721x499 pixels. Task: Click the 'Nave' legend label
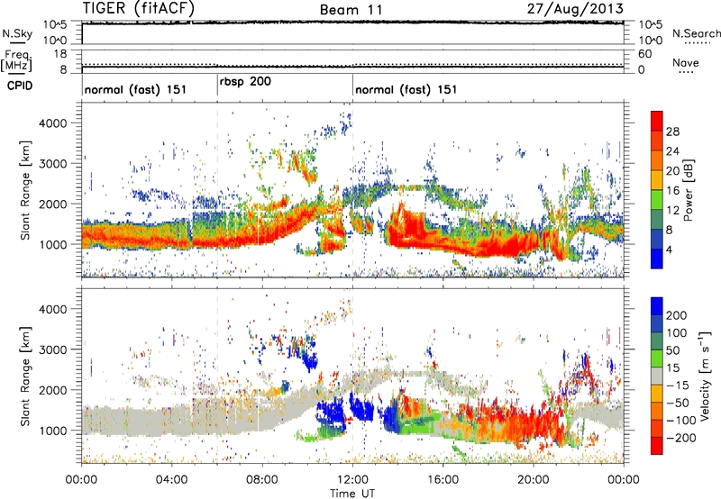click(685, 62)
